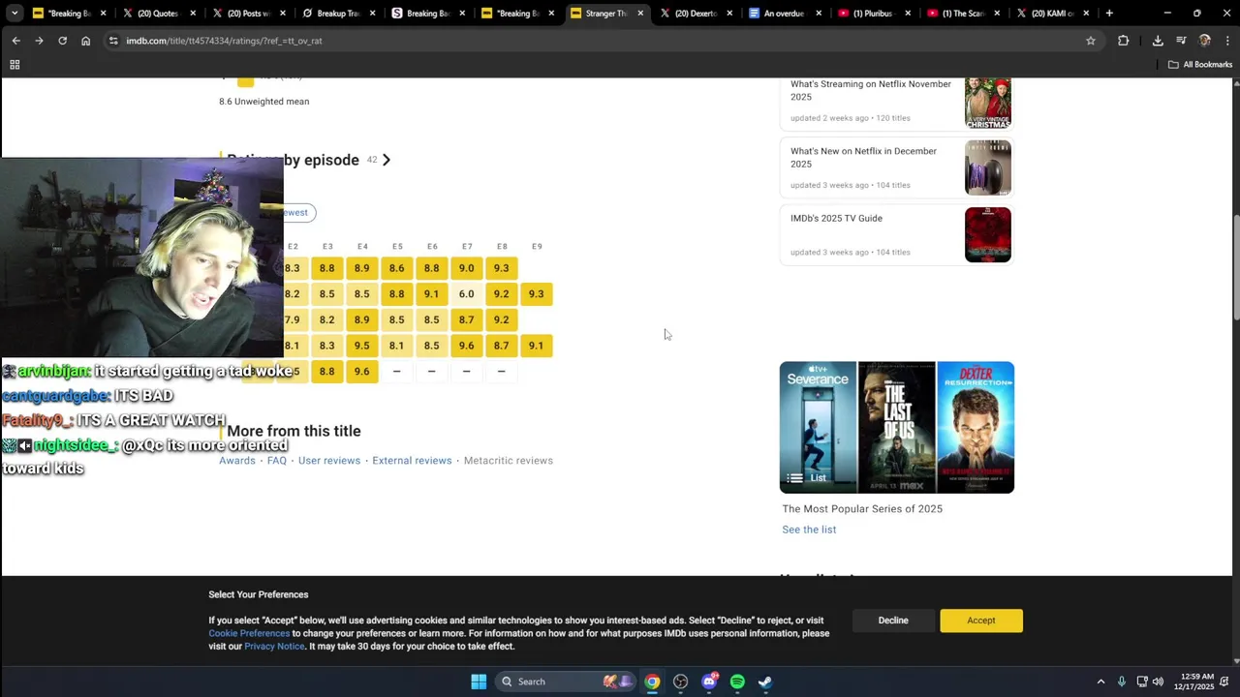Open the Severance poster in popular series list

click(x=818, y=427)
